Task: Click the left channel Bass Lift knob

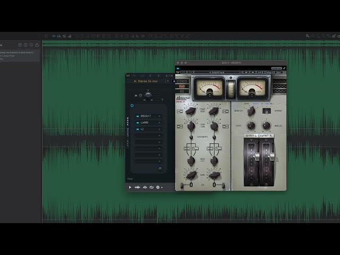Action: point(191,160)
